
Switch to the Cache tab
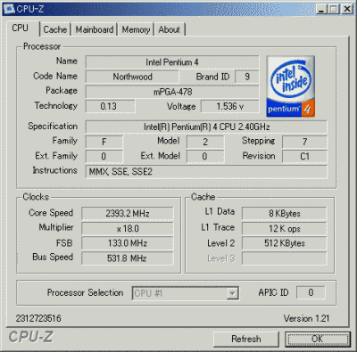pos(55,29)
